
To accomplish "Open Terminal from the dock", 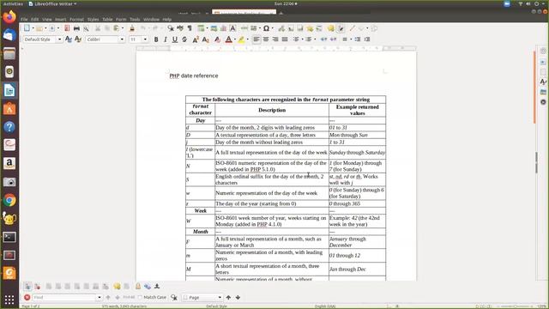I will tap(9, 237).
